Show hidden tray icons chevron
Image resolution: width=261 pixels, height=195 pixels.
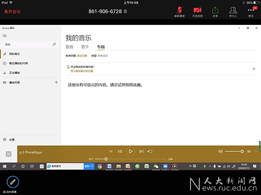[210, 166]
